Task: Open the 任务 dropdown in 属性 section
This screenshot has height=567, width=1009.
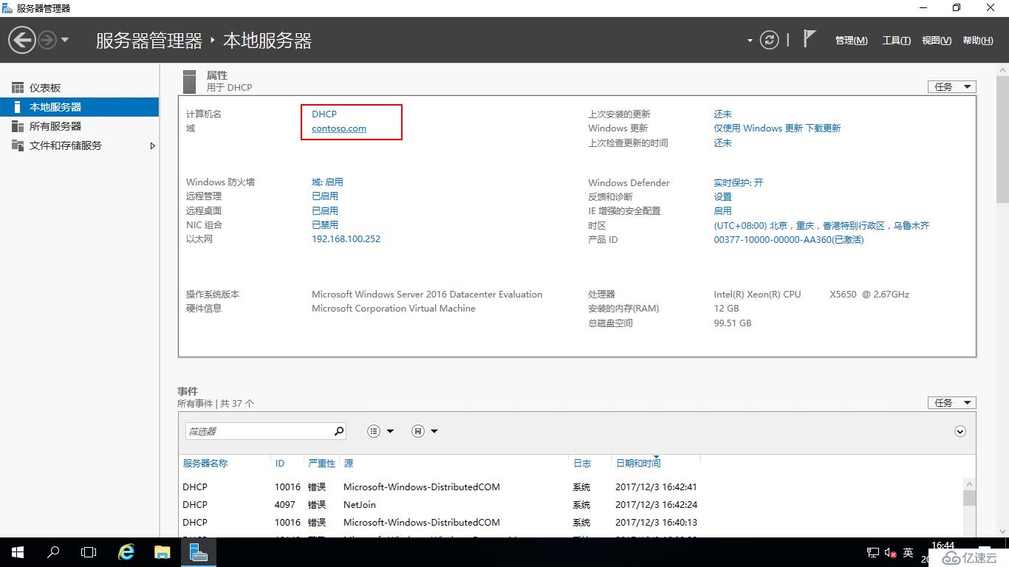Action: pyautogui.click(x=952, y=86)
